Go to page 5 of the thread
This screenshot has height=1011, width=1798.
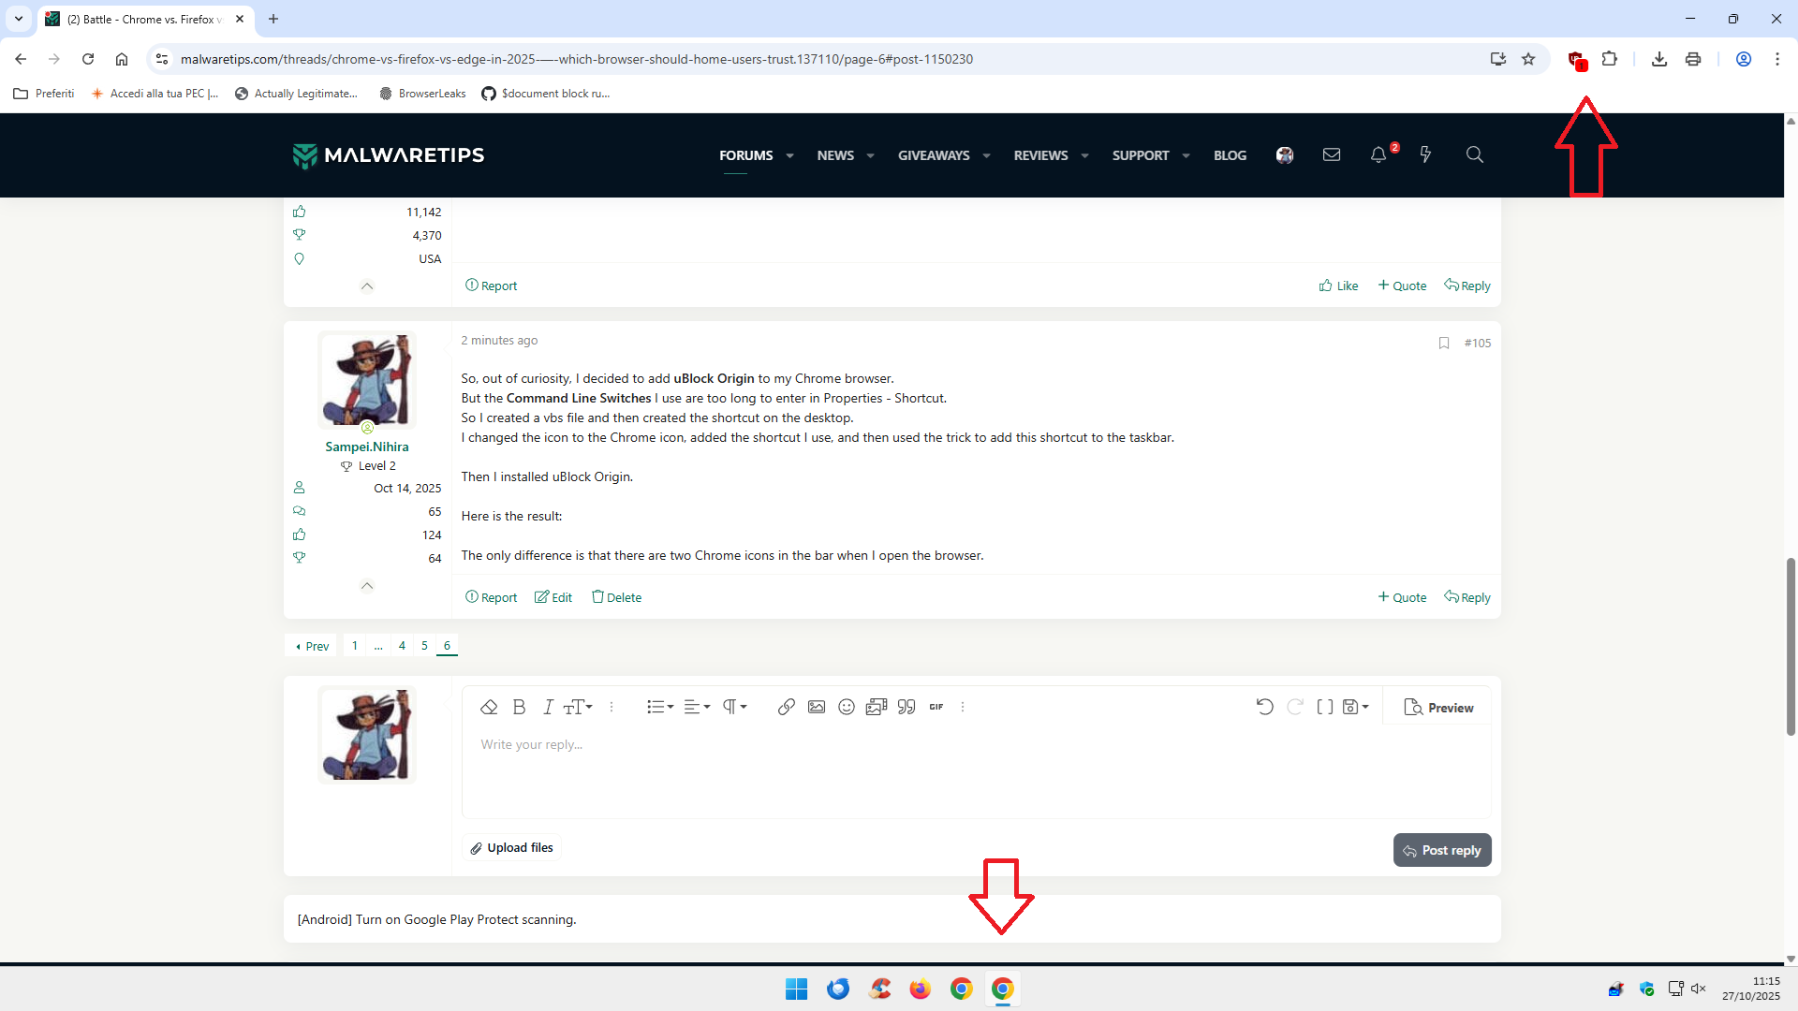pos(424,646)
